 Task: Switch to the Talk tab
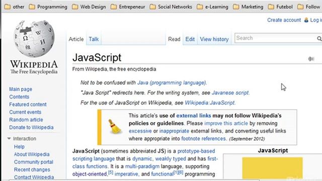[94, 39]
